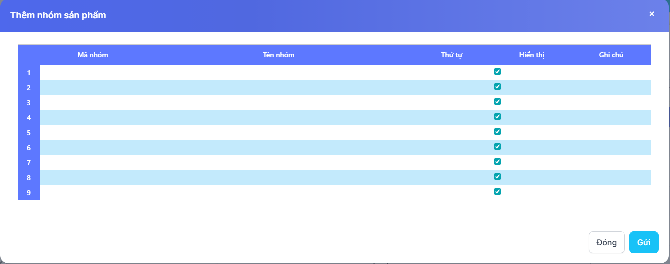Close the Thêm nhóm sản phẩm dialog
Screen dimensions: 670x264
click(x=651, y=14)
